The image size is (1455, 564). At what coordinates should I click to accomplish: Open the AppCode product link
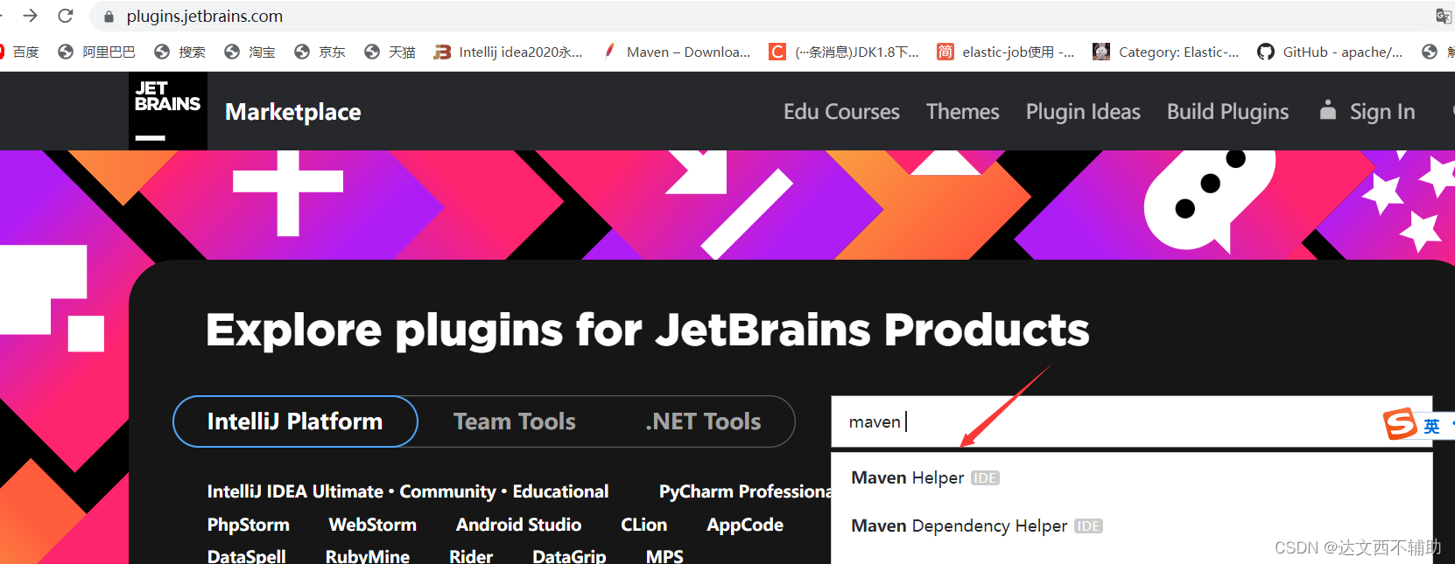click(x=745, y=525)
